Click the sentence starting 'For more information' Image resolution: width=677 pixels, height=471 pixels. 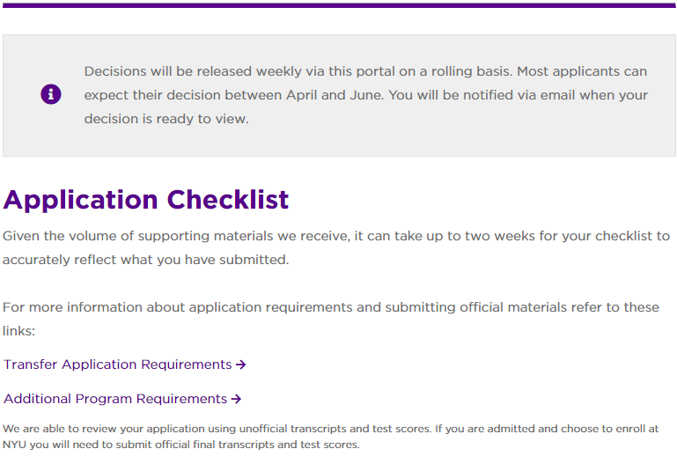(x=330, y=307)
